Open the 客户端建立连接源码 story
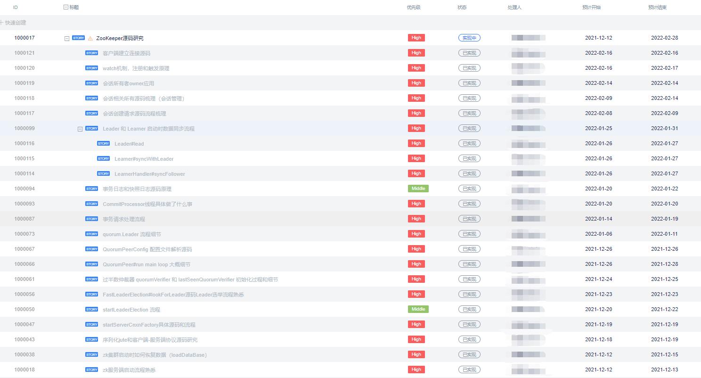 (x=126, y=53)
